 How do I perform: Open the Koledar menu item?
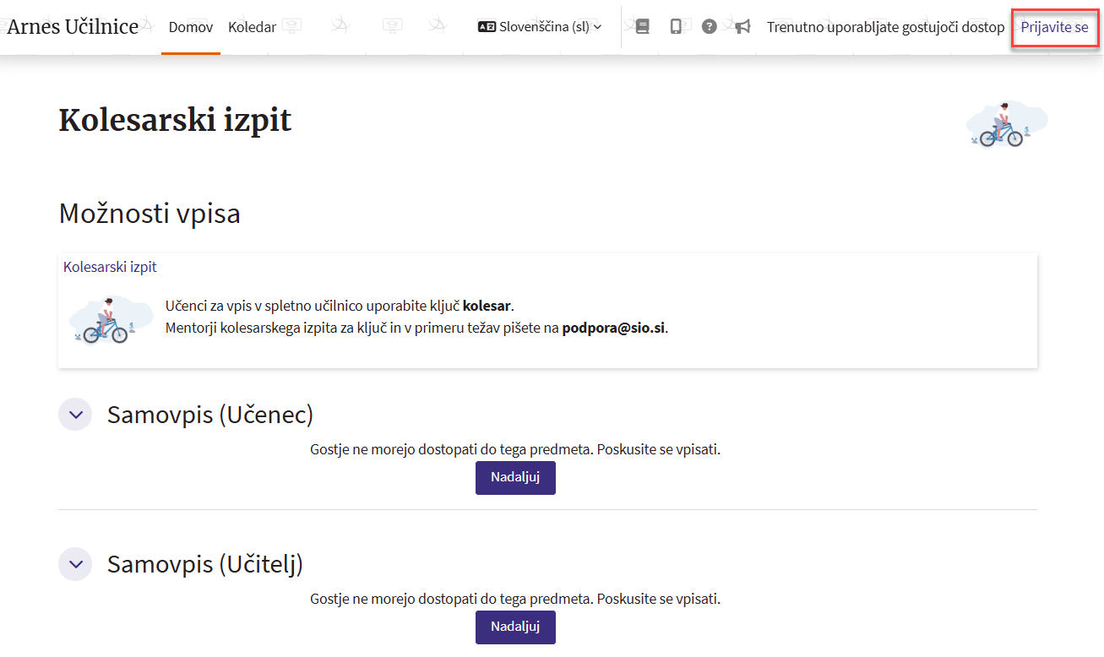point(252,27)
